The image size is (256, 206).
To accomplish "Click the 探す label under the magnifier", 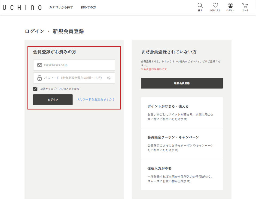I will (200, 10).
